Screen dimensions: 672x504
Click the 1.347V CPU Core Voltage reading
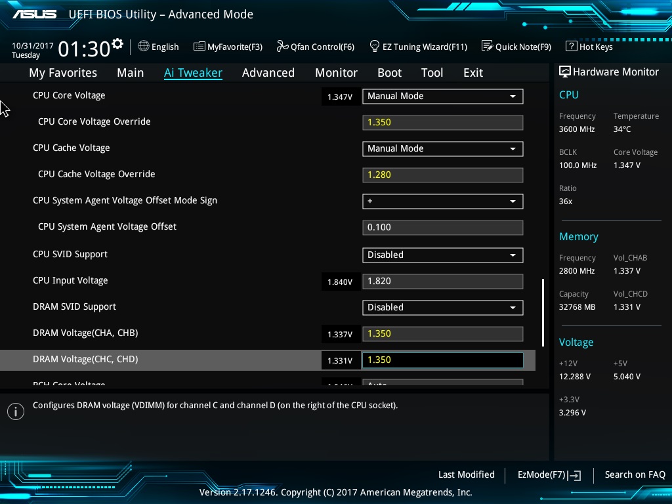341,97
